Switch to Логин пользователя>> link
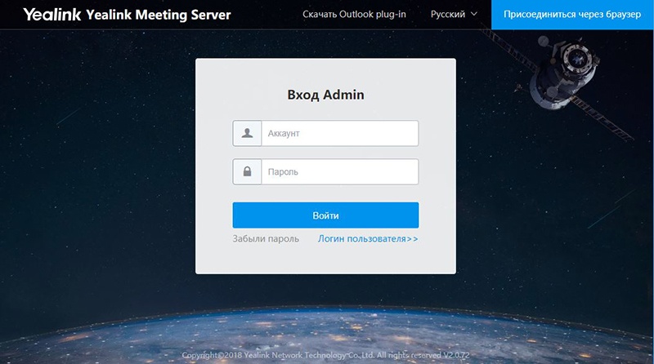 point(368,238)
